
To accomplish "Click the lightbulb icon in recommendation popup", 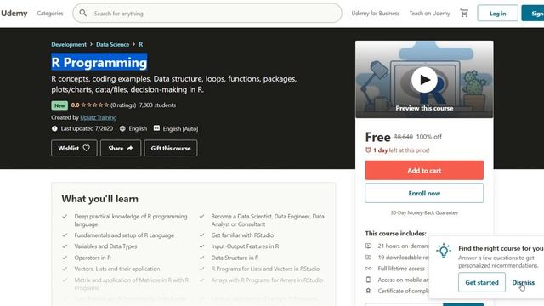I will tap(444, 251).
